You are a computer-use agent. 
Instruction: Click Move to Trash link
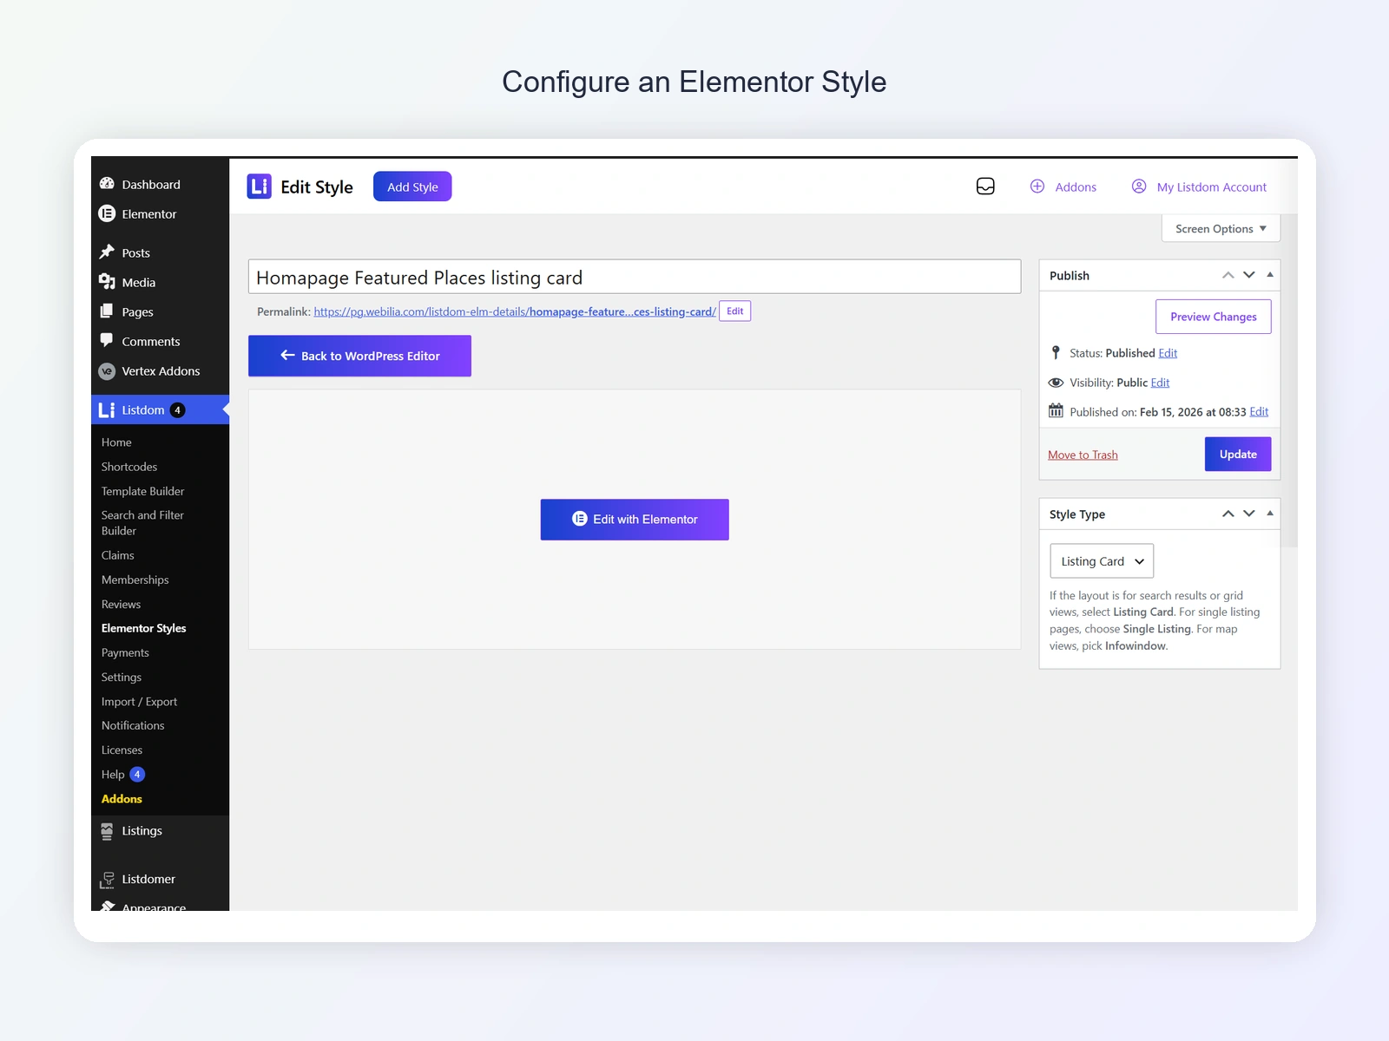coord(1083,455)
